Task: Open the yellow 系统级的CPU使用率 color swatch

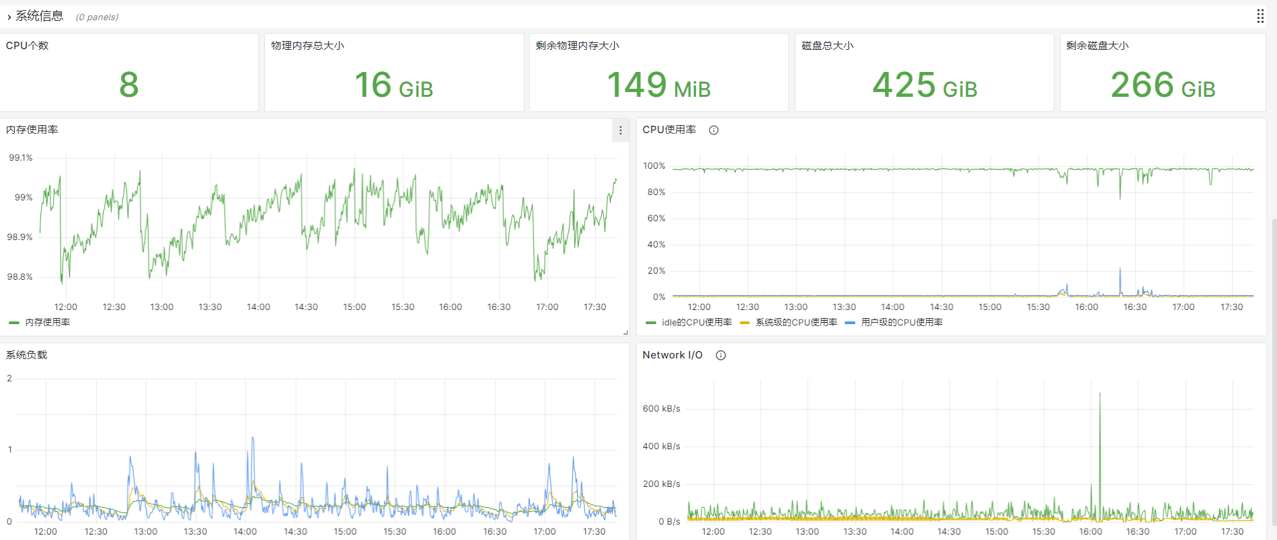Action: 744,323
